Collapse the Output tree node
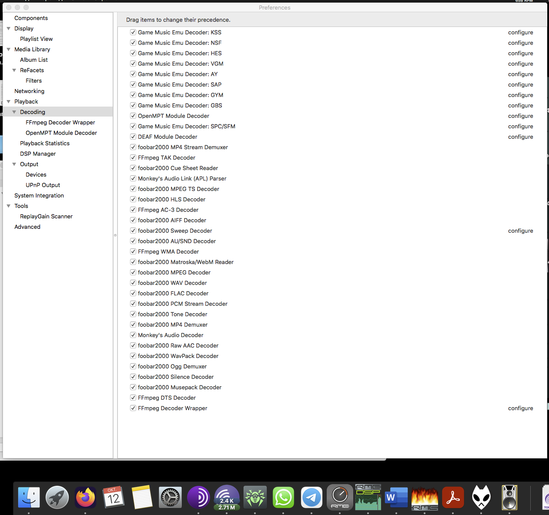This screenshot has height=515, width=549. pos(14,164)
